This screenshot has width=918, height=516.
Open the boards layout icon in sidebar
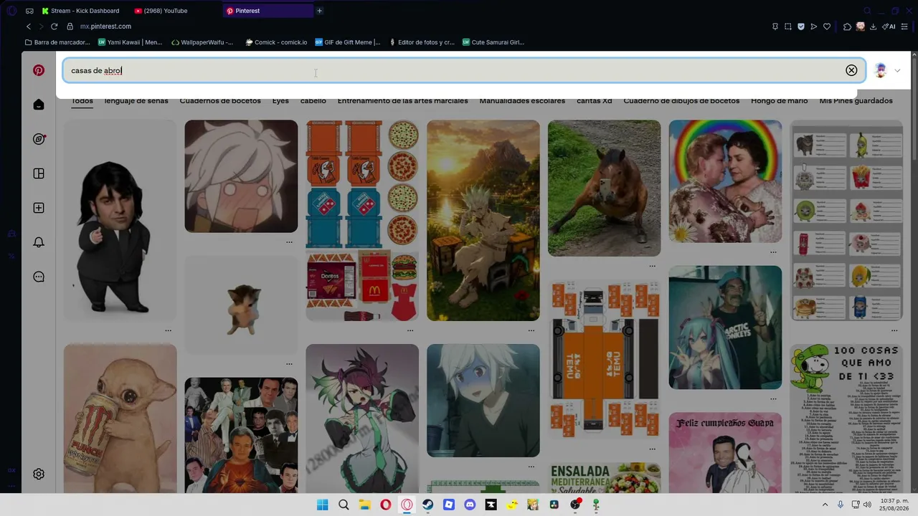coord(39,173)
